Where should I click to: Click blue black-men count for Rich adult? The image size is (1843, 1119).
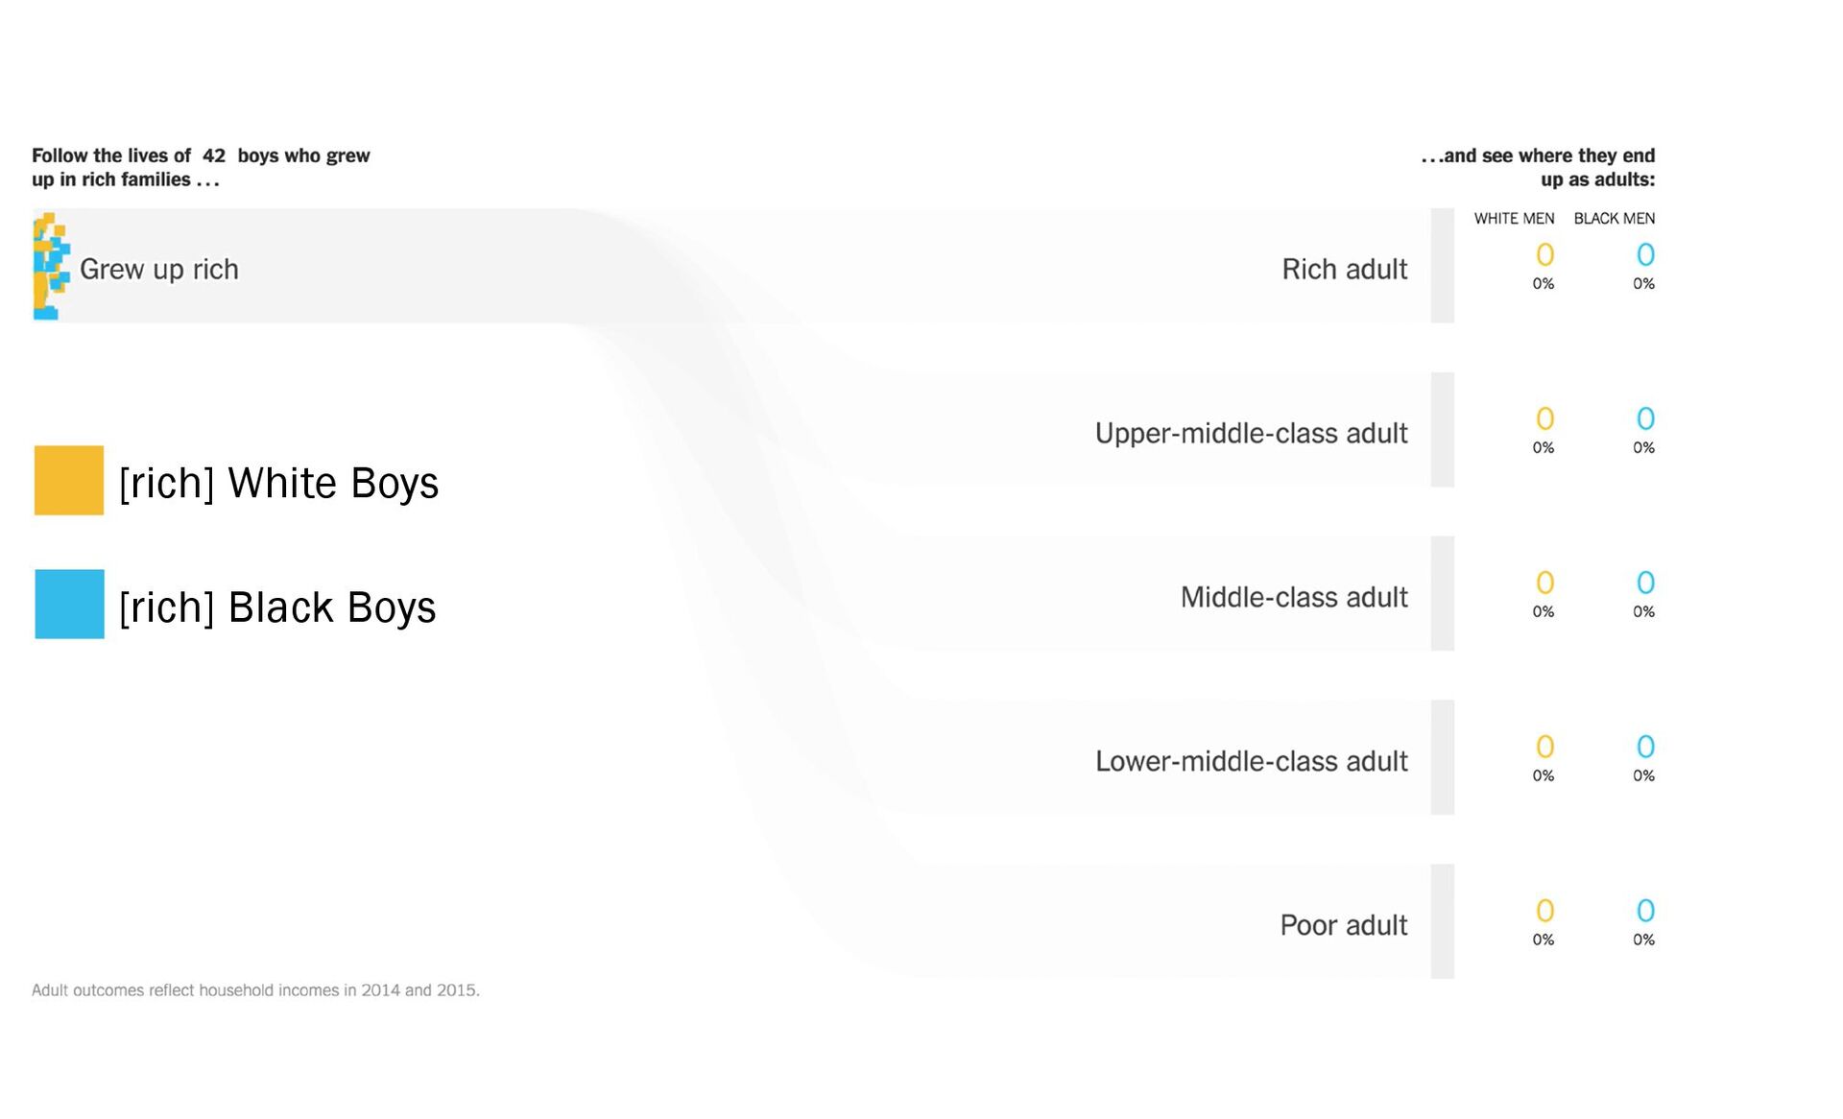[1645, 254]
